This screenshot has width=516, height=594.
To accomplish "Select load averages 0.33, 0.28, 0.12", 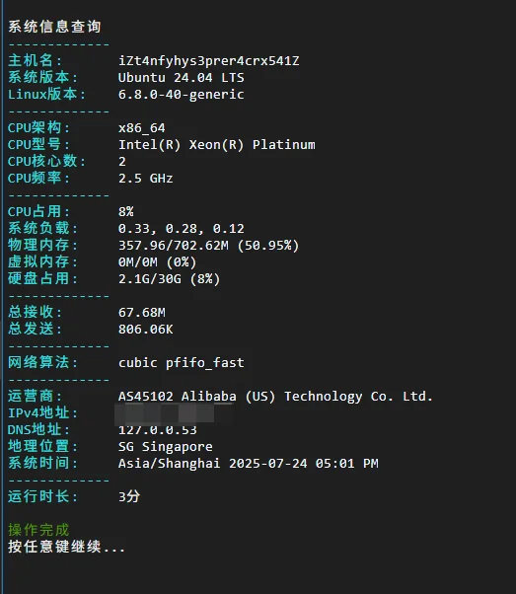I will pyautogui.click(x=182, y=229).
